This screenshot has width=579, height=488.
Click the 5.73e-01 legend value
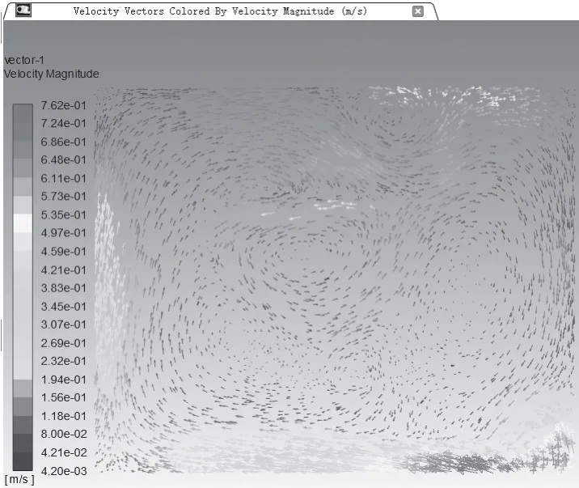[x=64, y=196]
